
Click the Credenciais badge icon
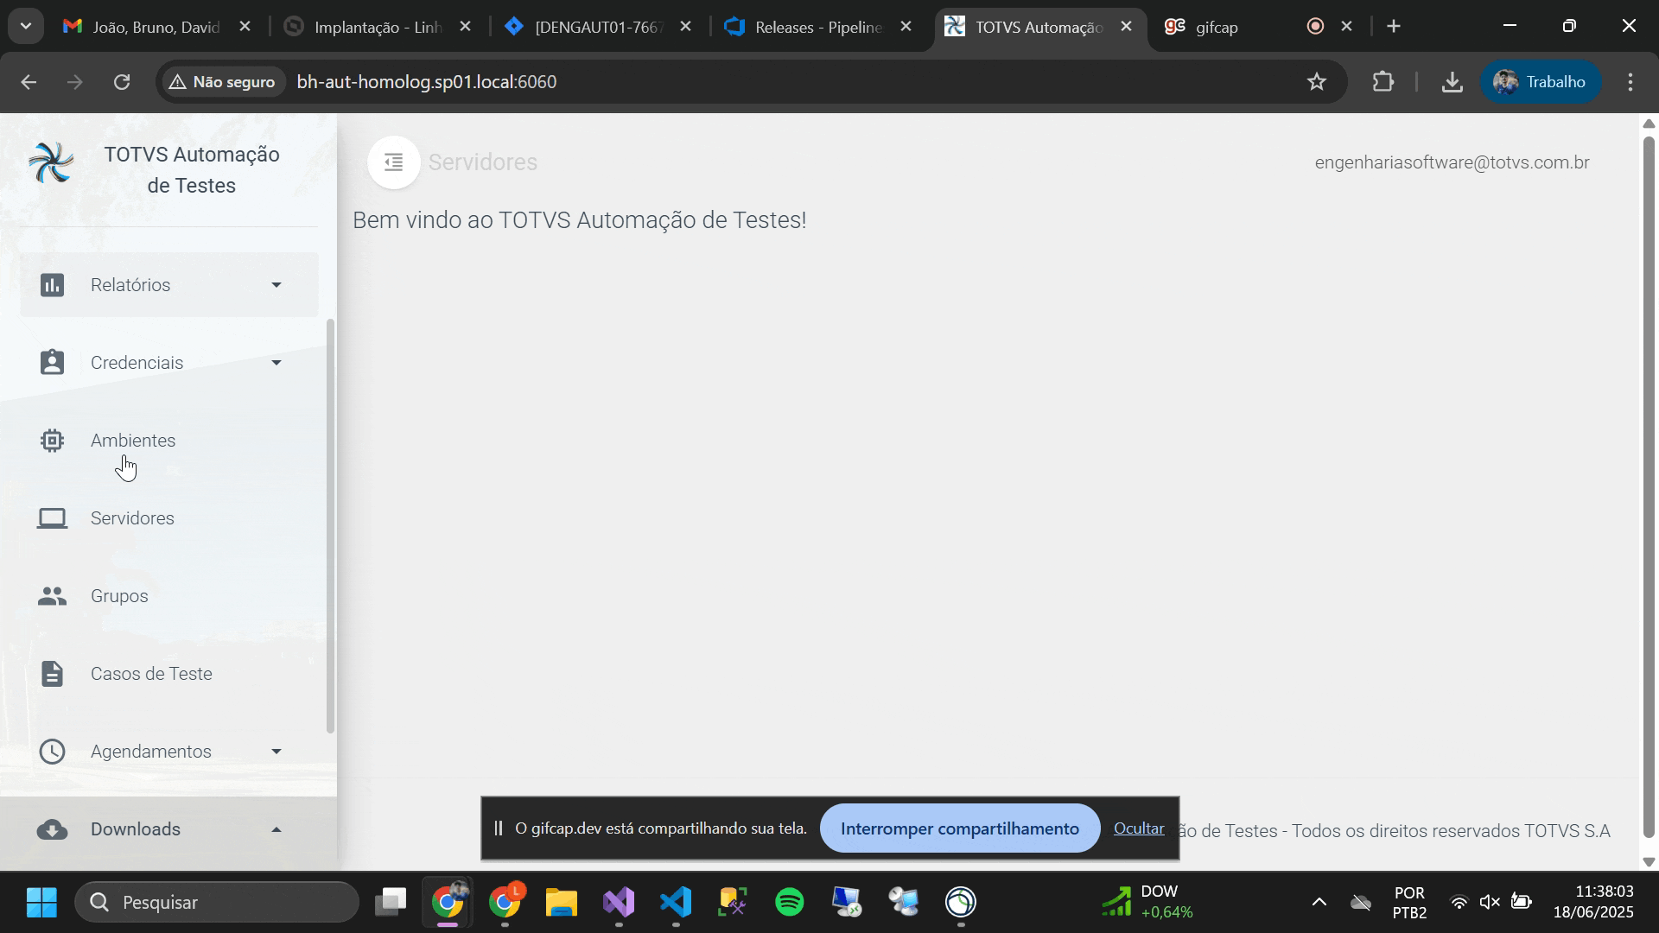[52, 363]
